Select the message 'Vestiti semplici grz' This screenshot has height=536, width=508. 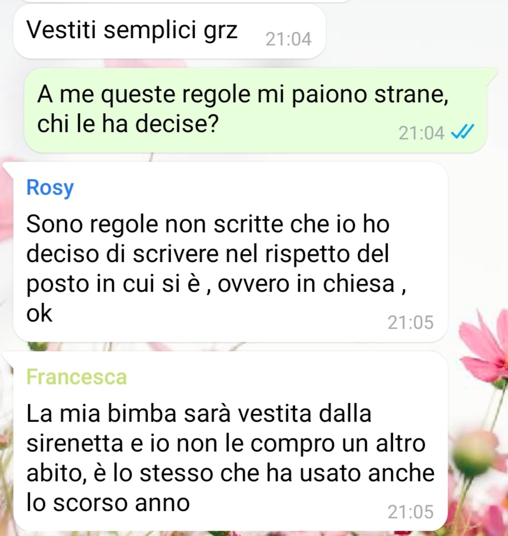pos(169,31)
